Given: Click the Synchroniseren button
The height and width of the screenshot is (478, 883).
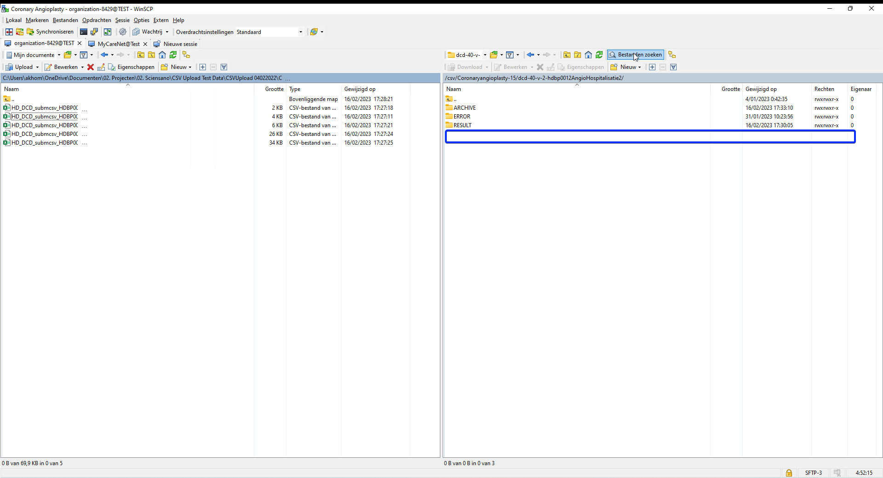Looking at the screenshot, I should click(50, 32).
